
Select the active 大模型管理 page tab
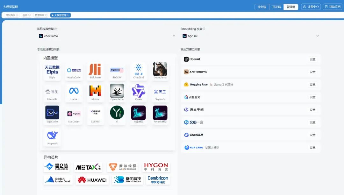[x=61, y=15]
